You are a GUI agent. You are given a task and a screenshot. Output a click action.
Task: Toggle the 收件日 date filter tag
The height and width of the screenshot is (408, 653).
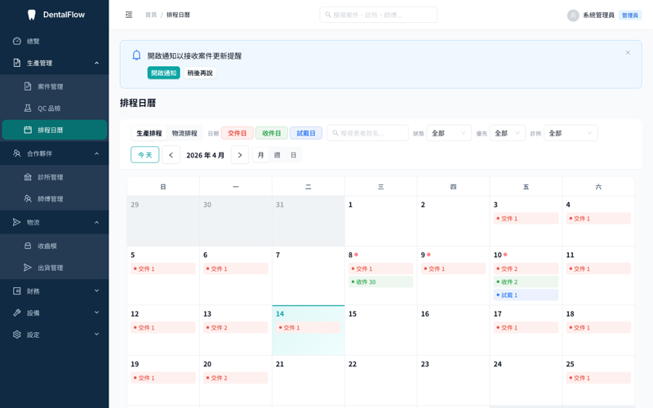coord(272,133)
